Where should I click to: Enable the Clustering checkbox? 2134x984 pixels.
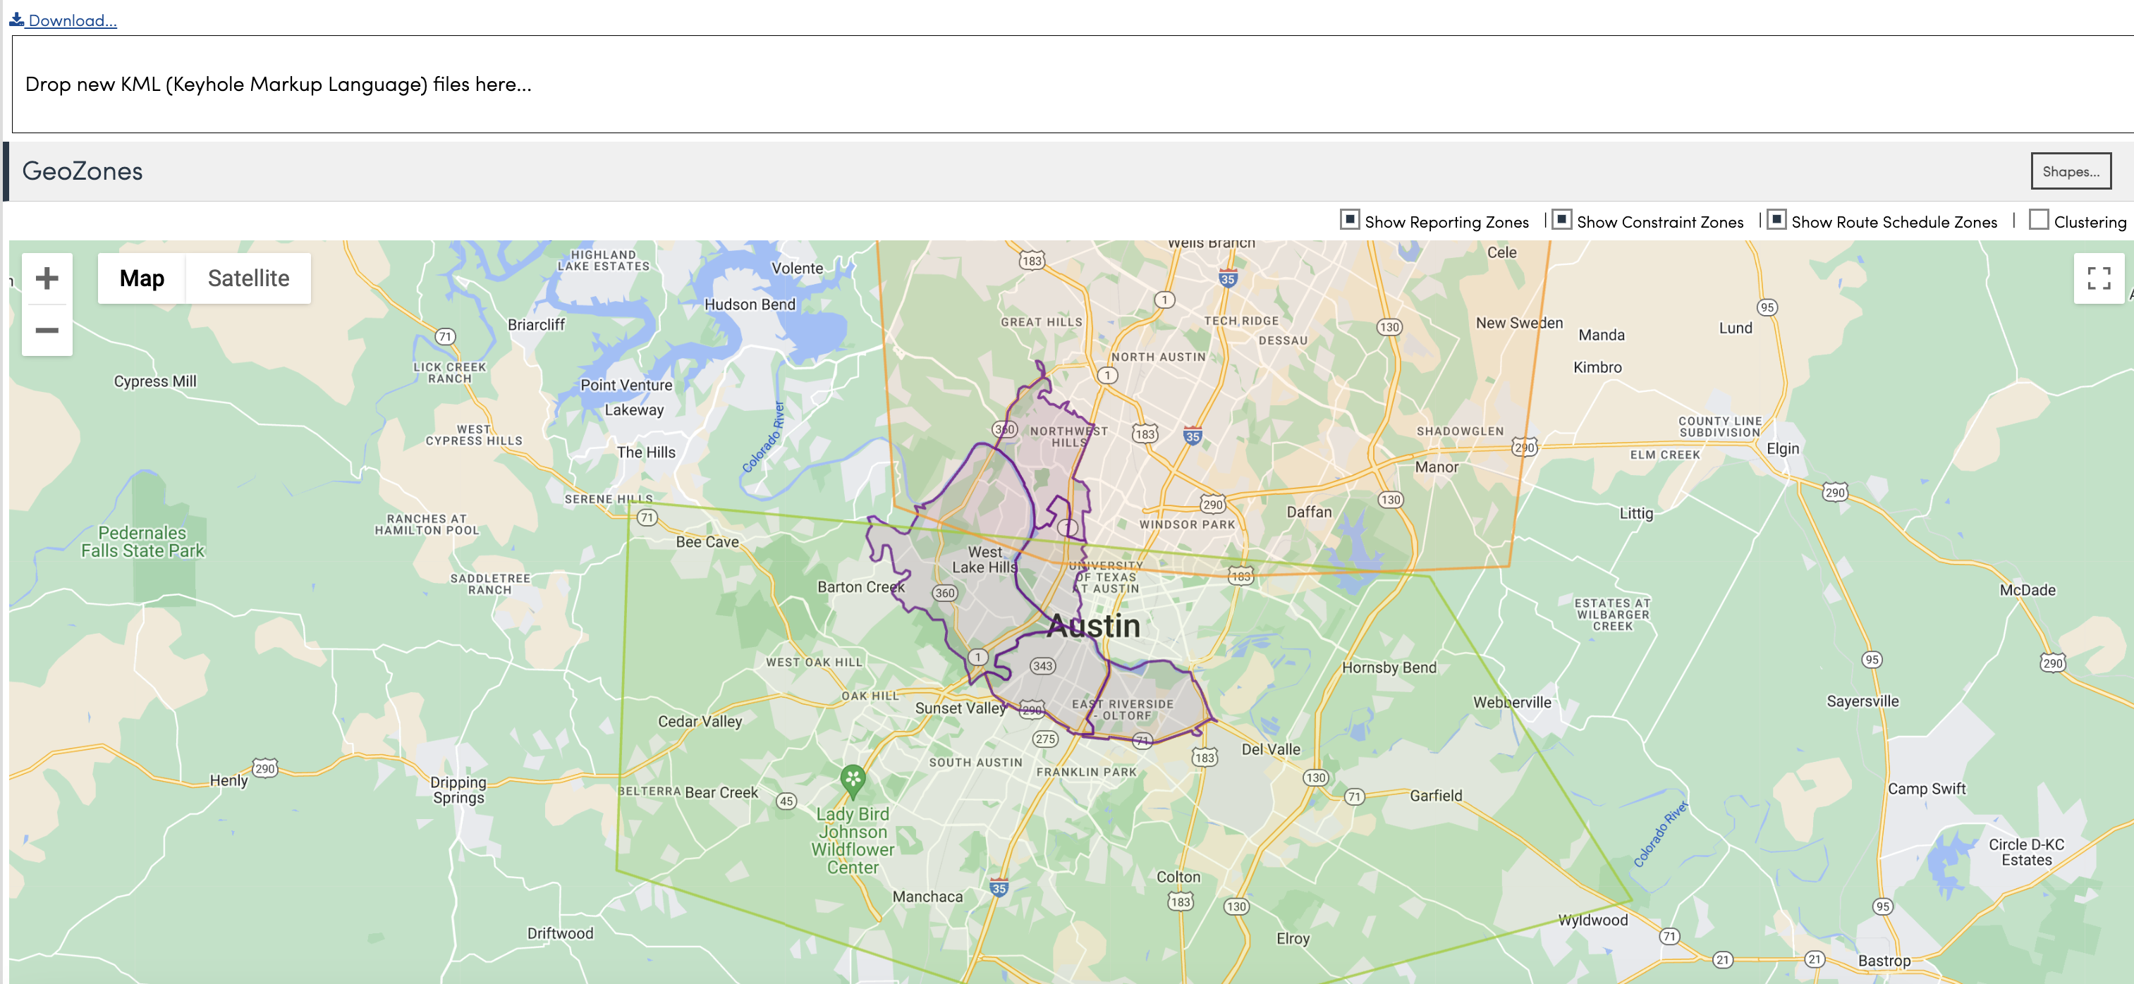(x=2039, y=219)
